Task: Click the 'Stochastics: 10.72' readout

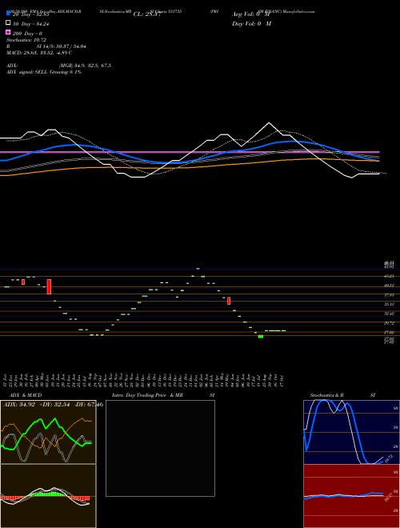Action: 26,40
